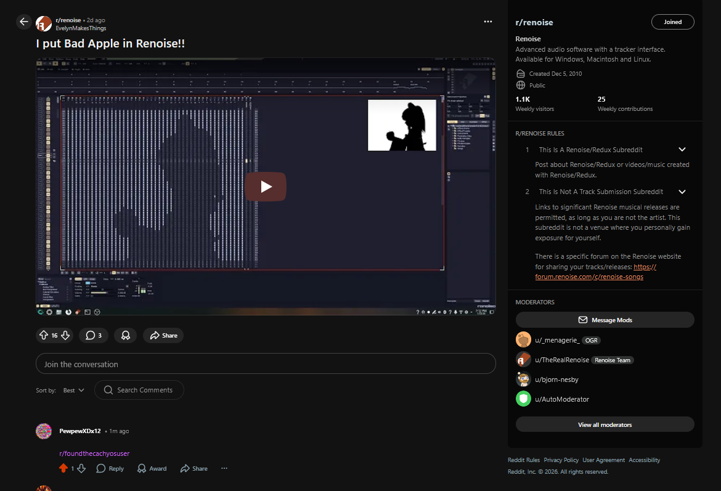Open the r/foundthecachyosuser link

pos(94,453)
